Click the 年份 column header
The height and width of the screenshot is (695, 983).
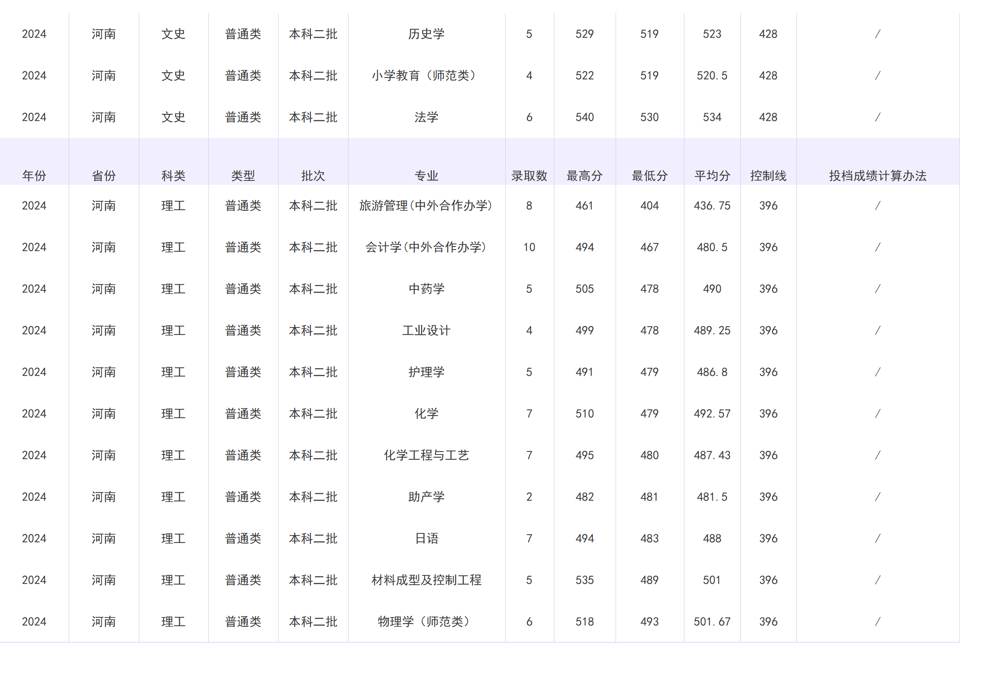(34, 175)
